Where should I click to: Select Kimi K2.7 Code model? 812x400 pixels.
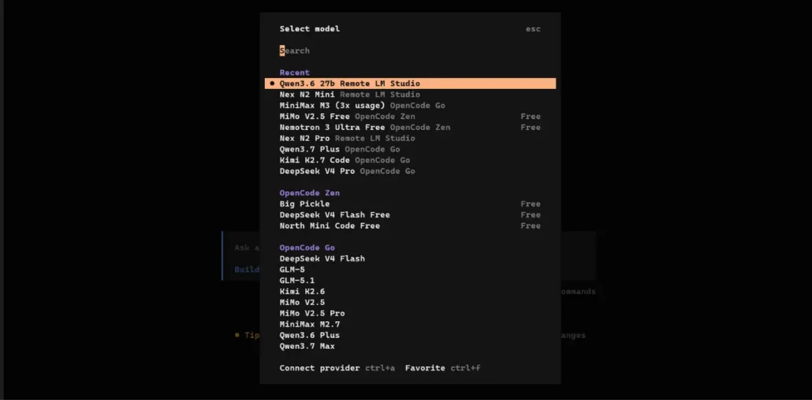pyautogui.click(x=410, y=160)
